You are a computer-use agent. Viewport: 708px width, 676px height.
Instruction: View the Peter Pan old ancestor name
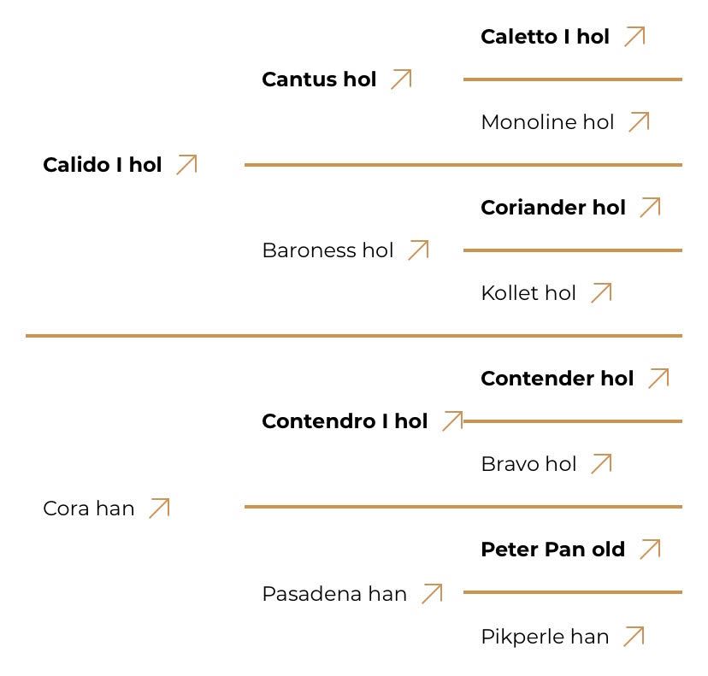click(x=552, y=550)
